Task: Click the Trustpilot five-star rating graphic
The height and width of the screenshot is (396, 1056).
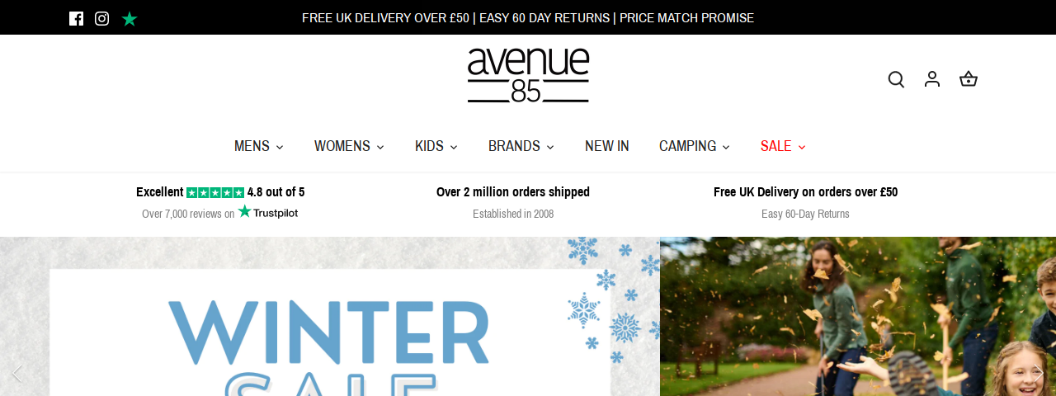Action: pyautogui.click(x=215, y=192)
